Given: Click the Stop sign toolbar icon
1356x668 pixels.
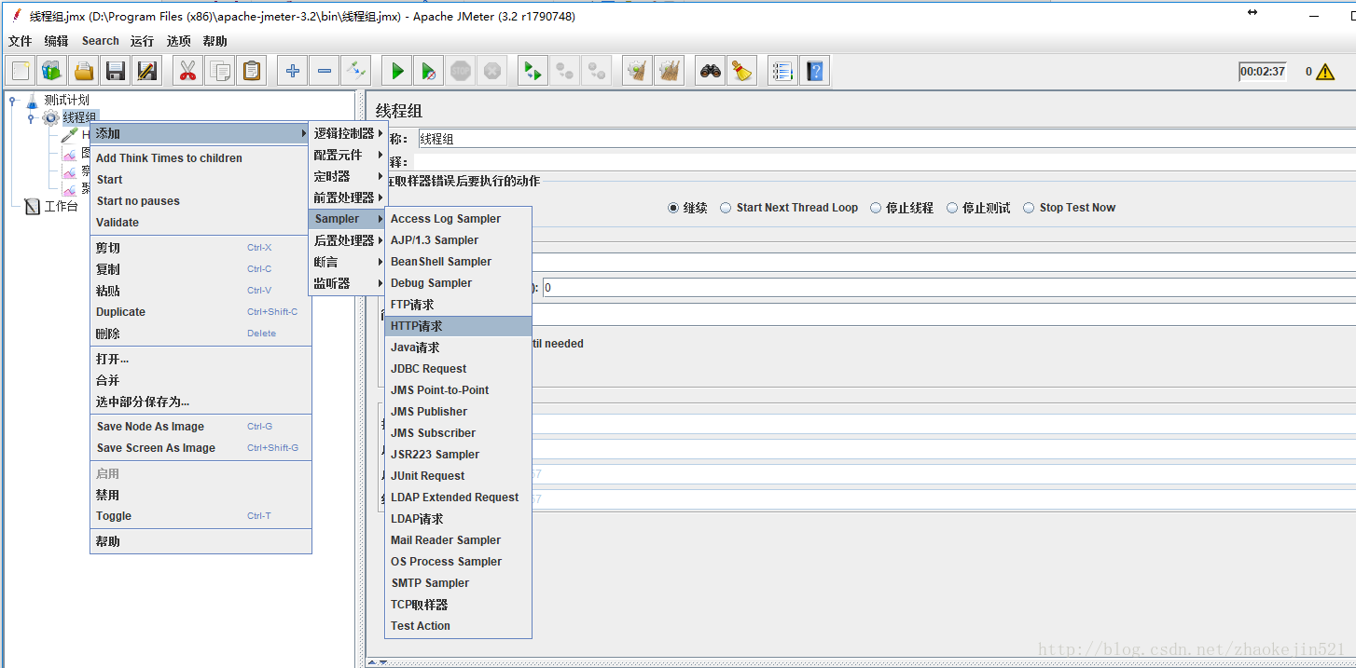Looking at the screenshot, I should (x=461, y=71).
